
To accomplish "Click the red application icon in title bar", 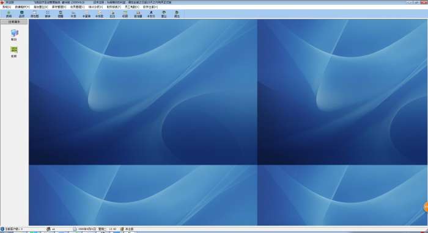I will point(2,2).
